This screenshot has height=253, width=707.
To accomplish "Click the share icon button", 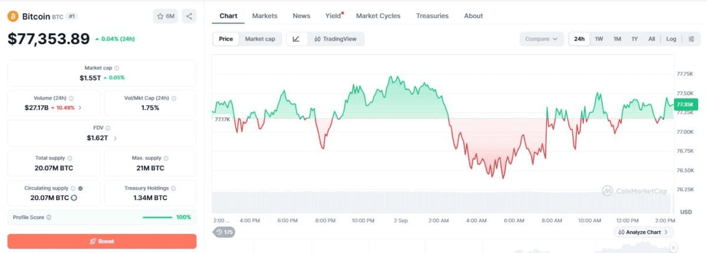I will [189, 16].
